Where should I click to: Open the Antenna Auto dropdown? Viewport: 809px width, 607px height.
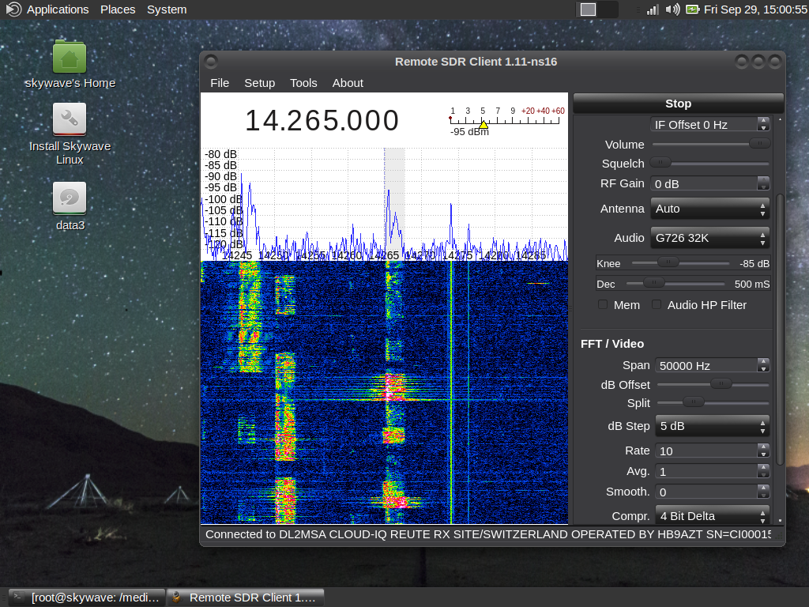[710, 209]
